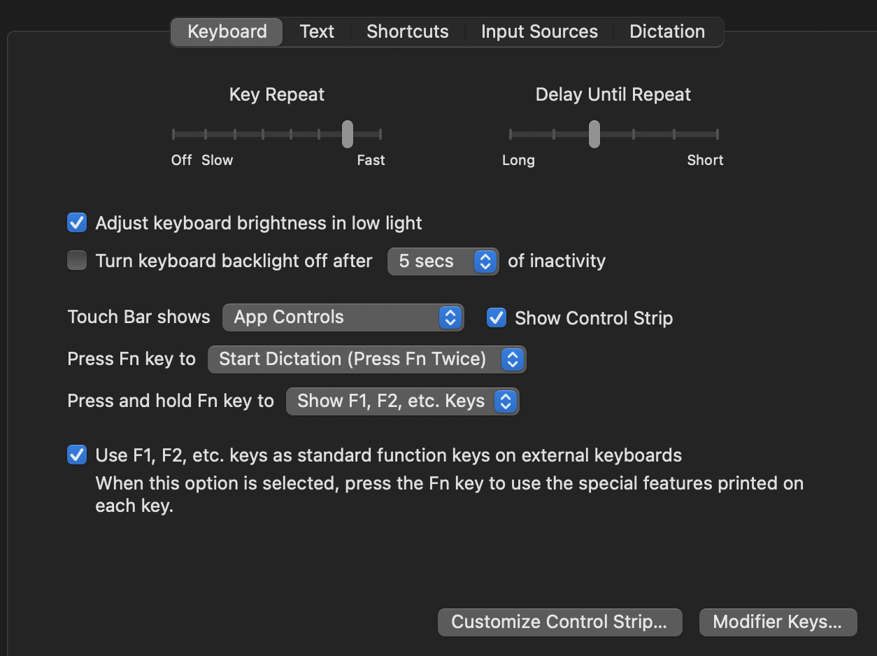877x656 pixels.
Task: Click the Customize Control Strip button
Action: coord(559,622)
